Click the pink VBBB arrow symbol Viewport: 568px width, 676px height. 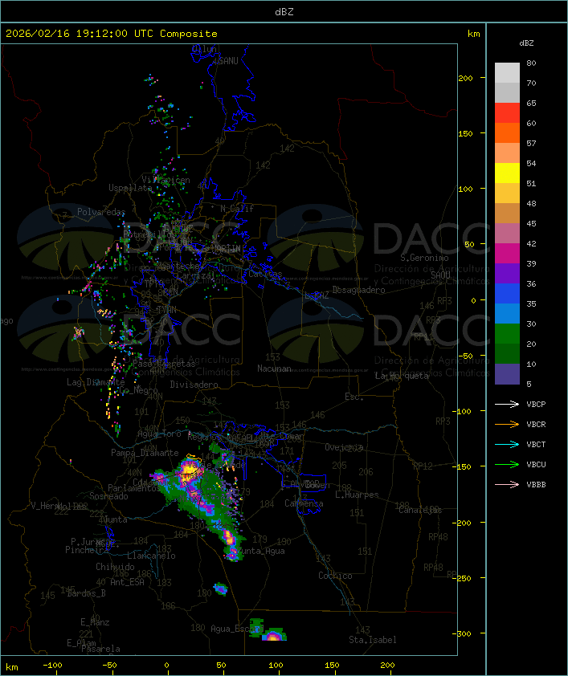click(507, 485)
